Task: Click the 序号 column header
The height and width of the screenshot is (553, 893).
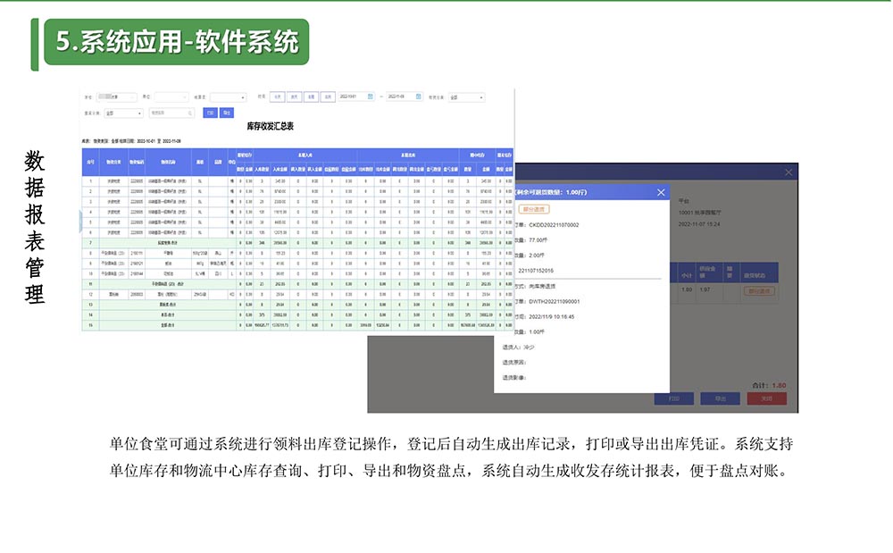Action: [90, 162]
